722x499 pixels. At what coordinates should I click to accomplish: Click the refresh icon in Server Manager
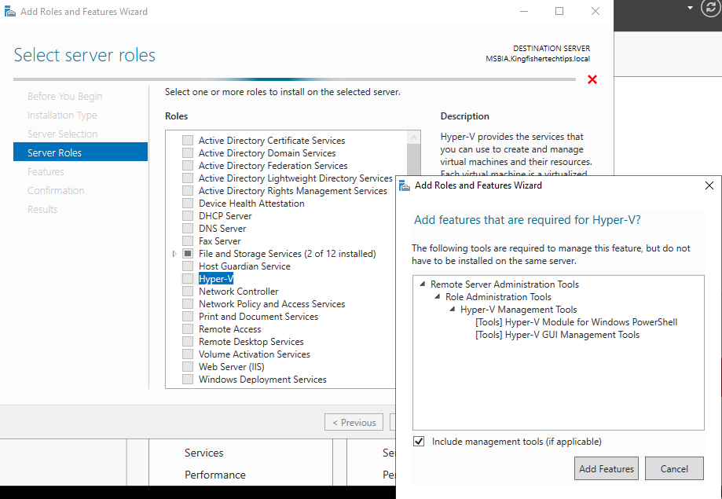point(710,8)
